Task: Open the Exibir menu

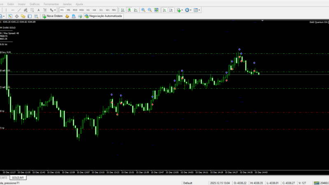Action: coord(11,4)
